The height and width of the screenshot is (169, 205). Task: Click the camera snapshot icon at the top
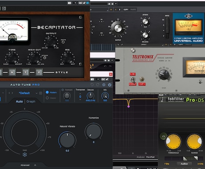pyautogui.click(x=70, y=3)
